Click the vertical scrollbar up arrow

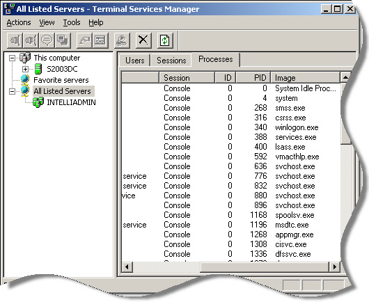tap(345, 78)
